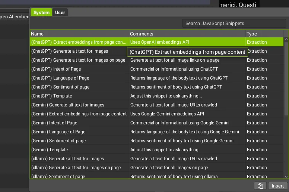Click comment 'Generate alt text for all image links on a page'

click(175, 60)
